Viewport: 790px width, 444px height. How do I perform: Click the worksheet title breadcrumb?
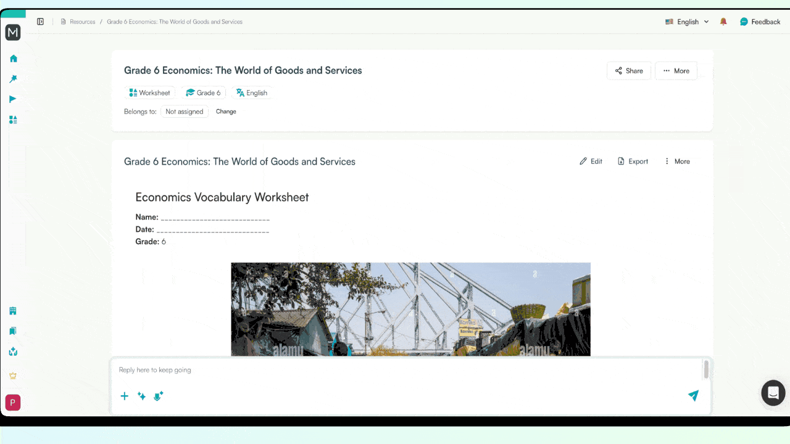[175, 22]
